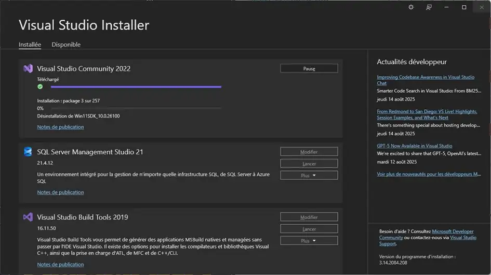
Task: Click version number 21.4.12
Action: click(45, 163)
